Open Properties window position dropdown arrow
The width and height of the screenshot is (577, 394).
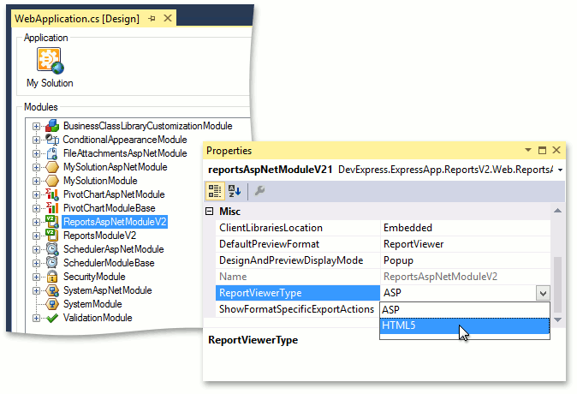point(528,150)
